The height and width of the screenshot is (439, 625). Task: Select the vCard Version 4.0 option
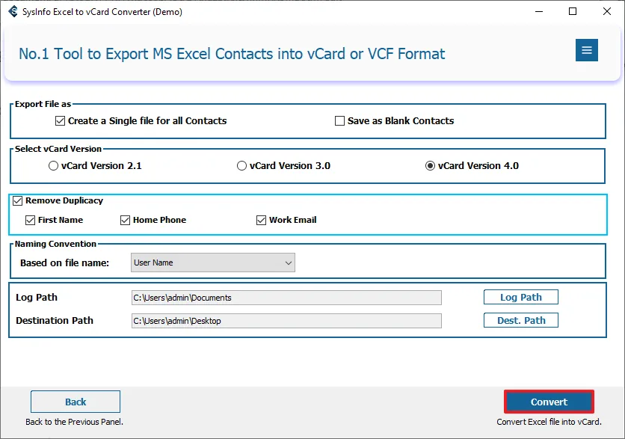(430, 166)
